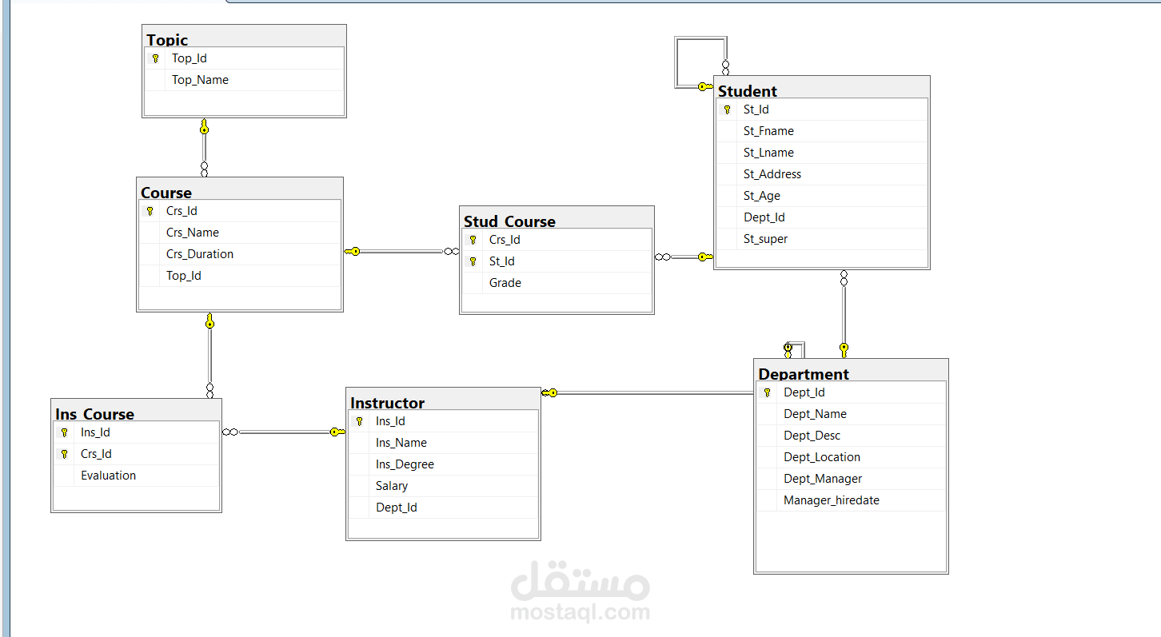Select the St_super column in Student

coord(822,239)
